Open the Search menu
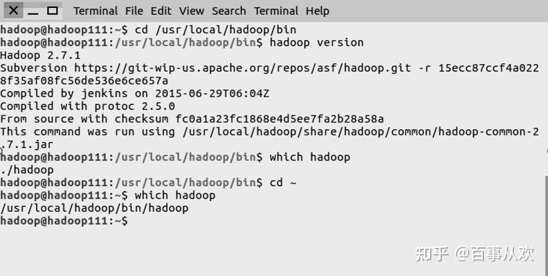 point(229,11)
